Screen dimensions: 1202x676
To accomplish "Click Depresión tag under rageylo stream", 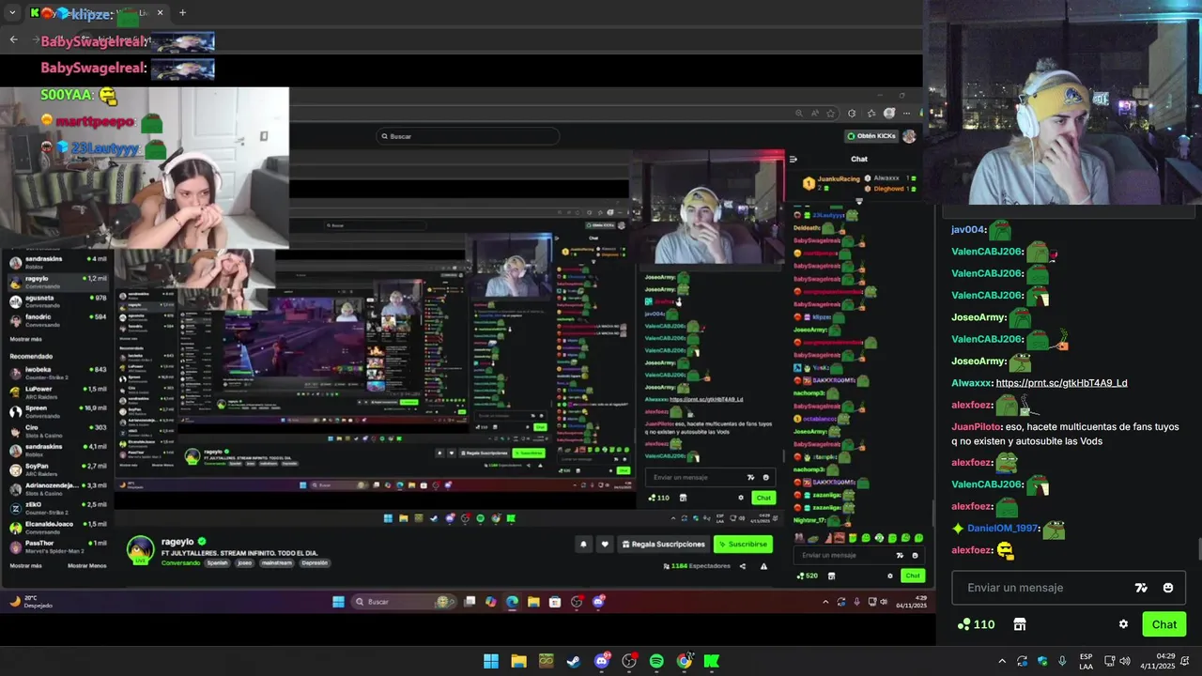I will pyautogui.click(x=315, y=562).
